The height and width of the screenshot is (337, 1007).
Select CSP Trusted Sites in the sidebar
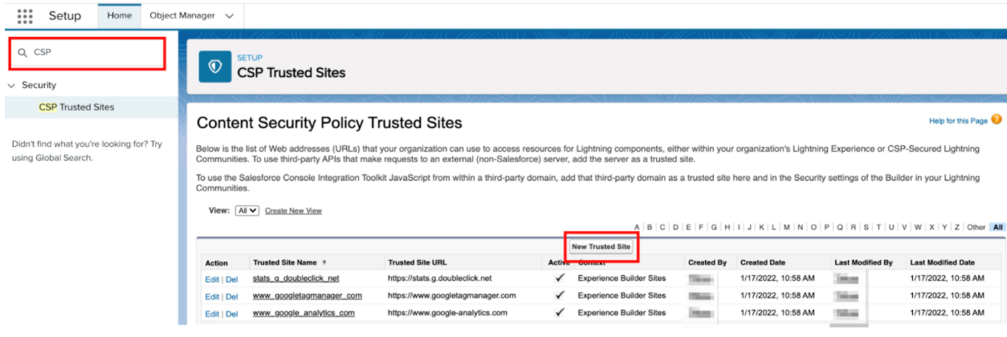point(76,107)
